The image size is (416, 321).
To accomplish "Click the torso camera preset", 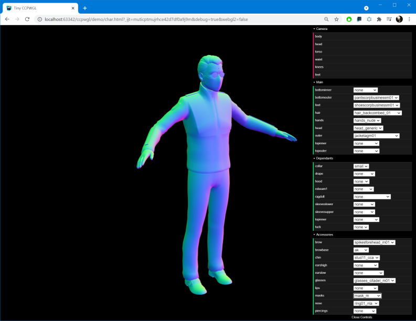I will click(362, 52).
